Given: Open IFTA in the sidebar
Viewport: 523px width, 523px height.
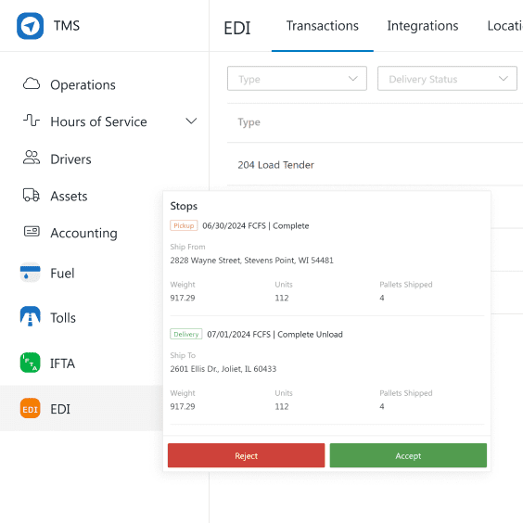Looking at the screenshot, I should (62, 364).
